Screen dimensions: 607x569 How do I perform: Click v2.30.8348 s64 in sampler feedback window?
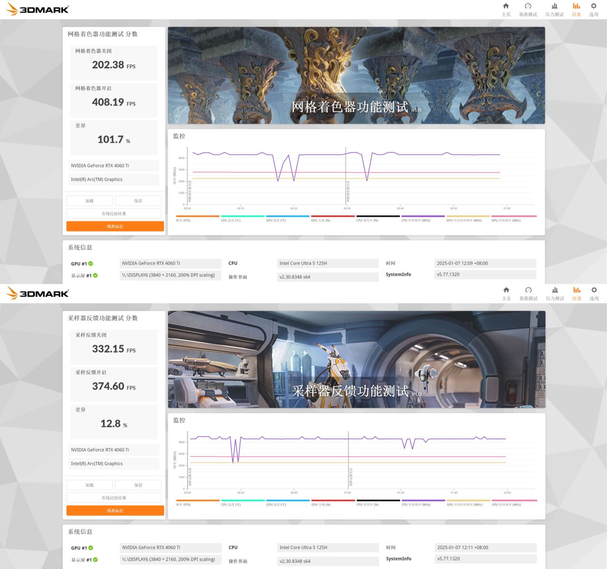tap(328, 561)
